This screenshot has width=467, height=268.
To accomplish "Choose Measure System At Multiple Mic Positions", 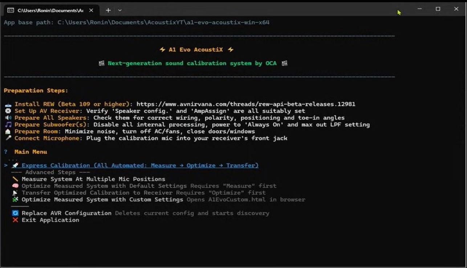I will click(93, 179).
